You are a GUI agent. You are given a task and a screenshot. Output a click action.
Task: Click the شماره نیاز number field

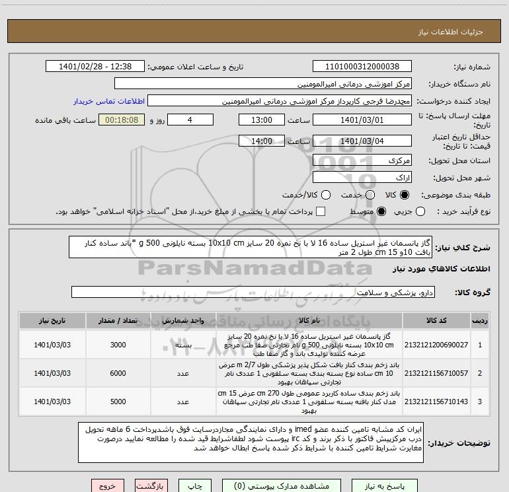[362, 67]
